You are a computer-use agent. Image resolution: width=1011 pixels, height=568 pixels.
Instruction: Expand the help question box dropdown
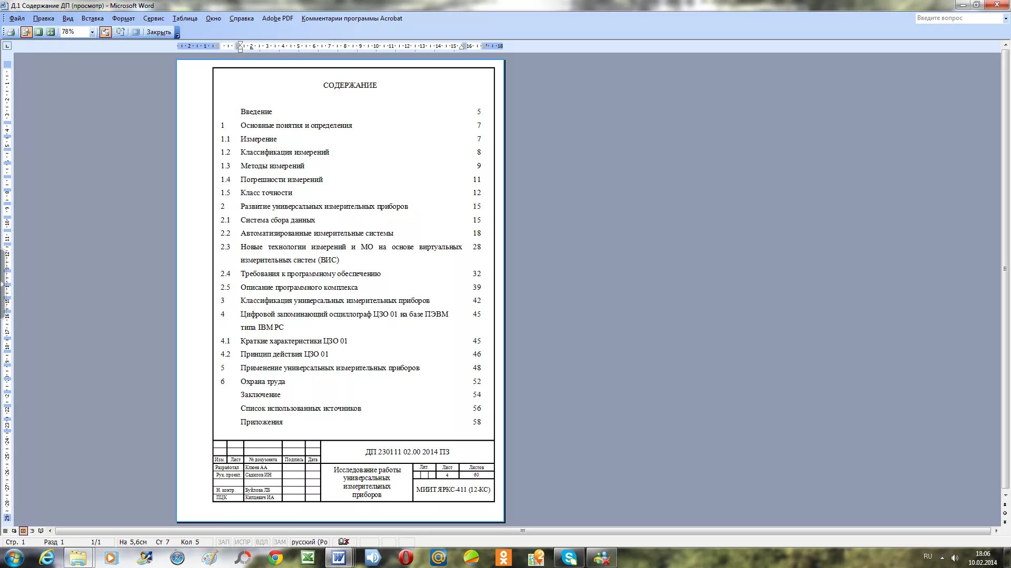tap(1005, 18)
